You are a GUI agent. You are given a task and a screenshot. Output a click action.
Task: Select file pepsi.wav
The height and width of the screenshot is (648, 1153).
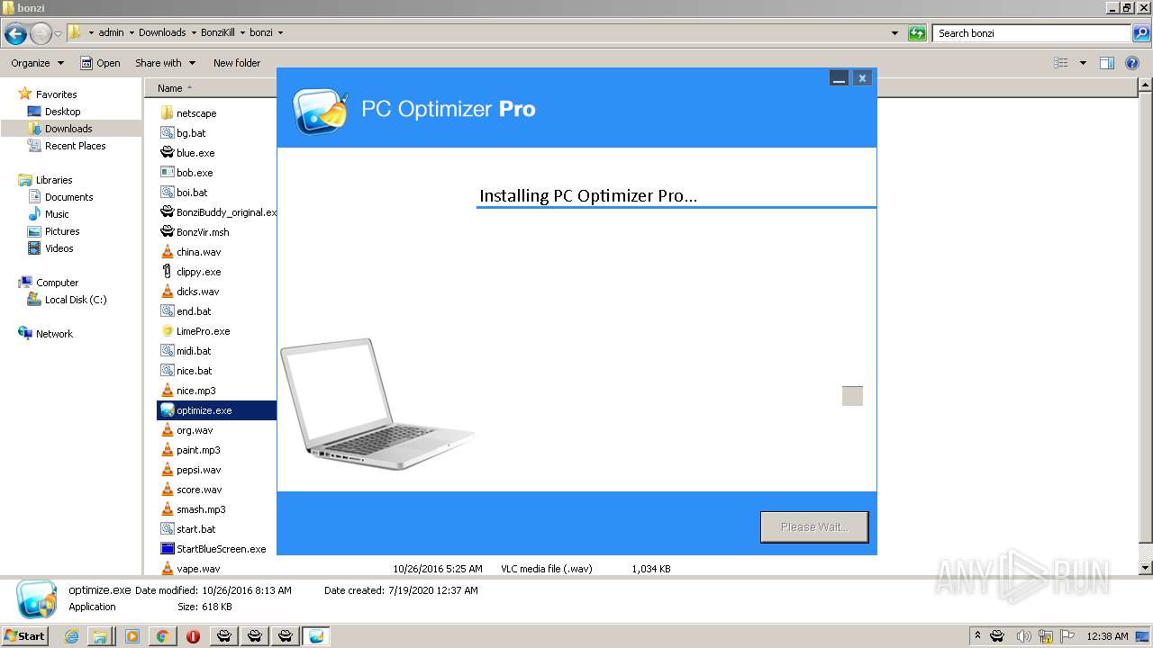pos(198,470)
